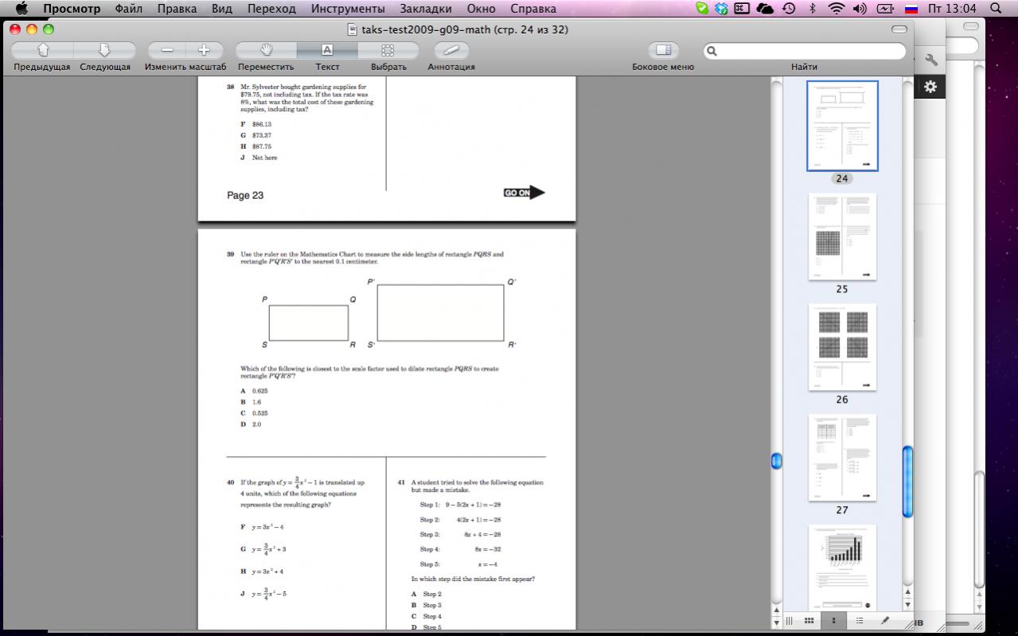Zoom in with the plus button
The image size is (1018, 636).
coord(204,50)
